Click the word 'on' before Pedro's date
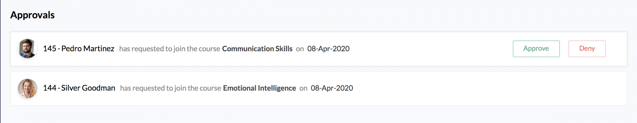 click(x=300, y=49)
